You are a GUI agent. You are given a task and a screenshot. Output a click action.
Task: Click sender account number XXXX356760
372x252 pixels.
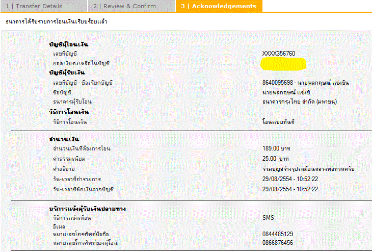click(x=278, y=54)
